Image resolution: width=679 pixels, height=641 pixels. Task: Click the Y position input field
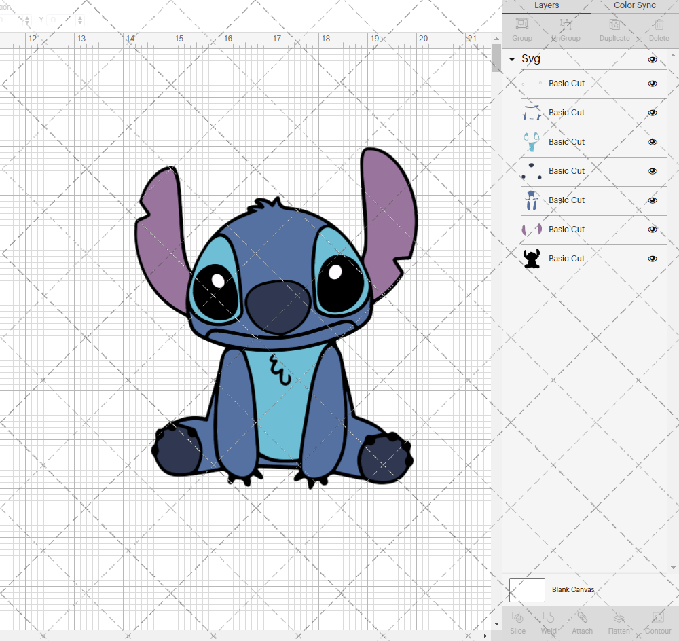coord(62,20)
